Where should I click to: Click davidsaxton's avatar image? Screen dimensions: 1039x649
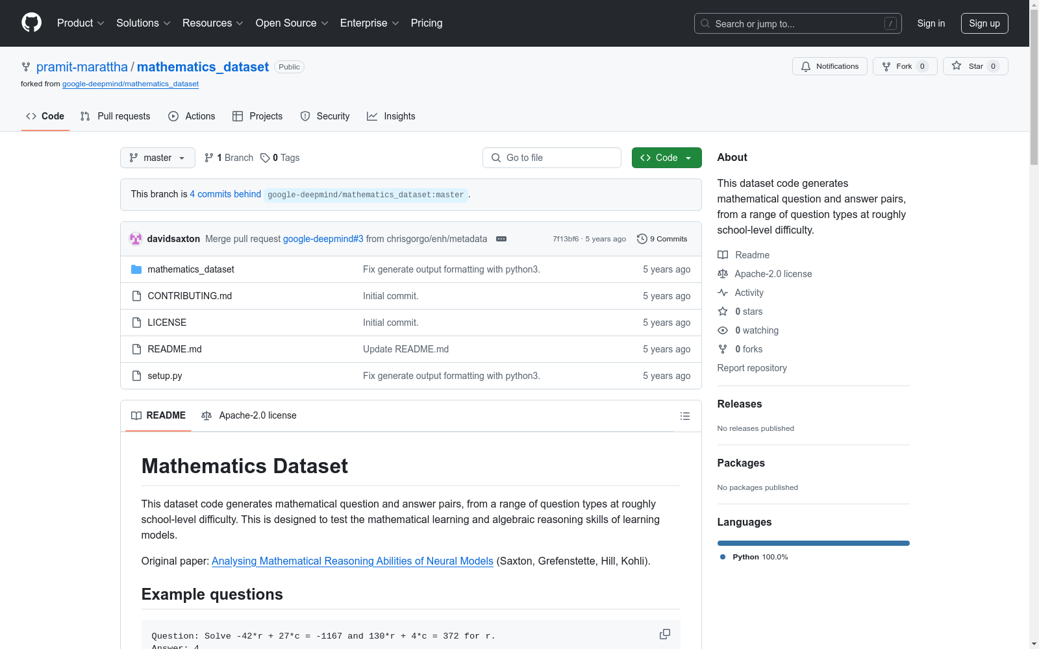[x=136, y=239]
